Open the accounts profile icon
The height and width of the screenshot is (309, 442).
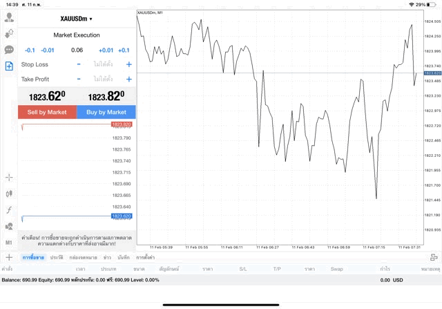pos(9,17)
